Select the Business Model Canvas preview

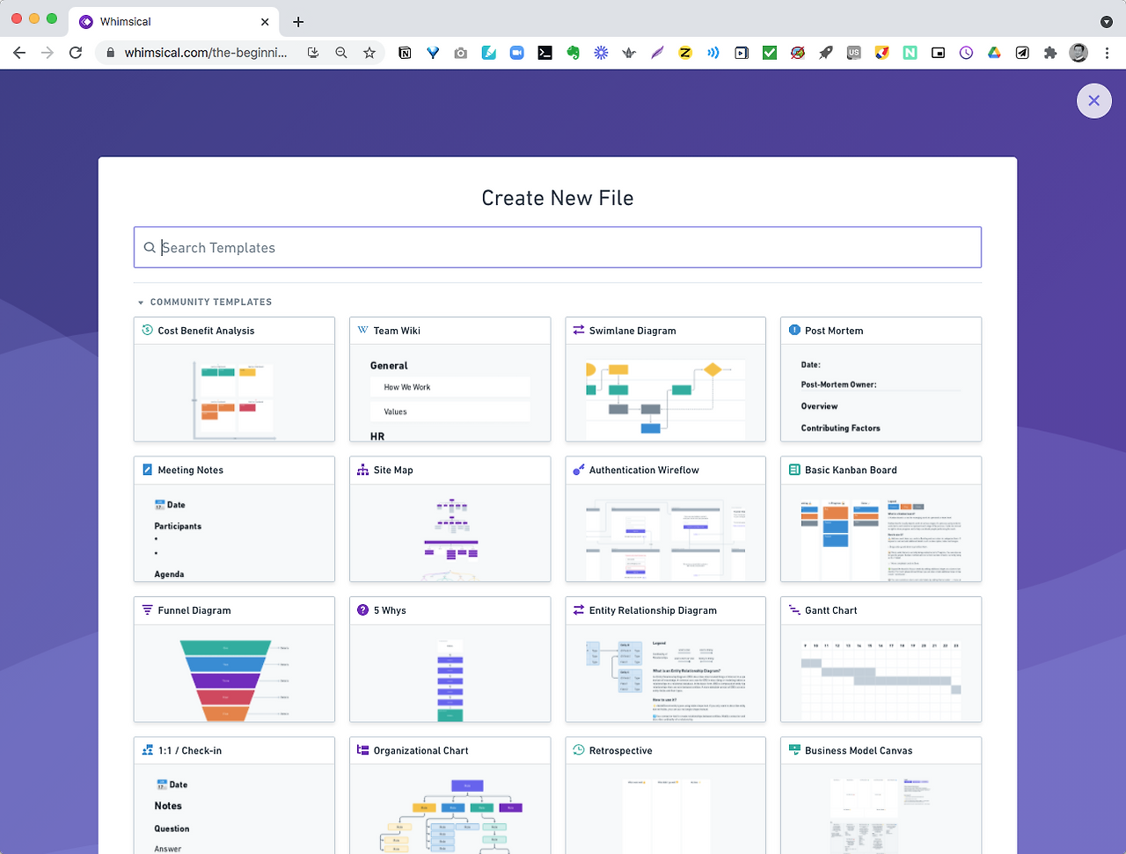point(881,809)
